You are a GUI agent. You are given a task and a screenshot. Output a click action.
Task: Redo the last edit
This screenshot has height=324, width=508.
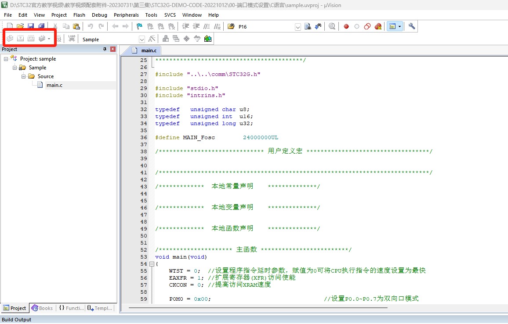pos(101,26)
